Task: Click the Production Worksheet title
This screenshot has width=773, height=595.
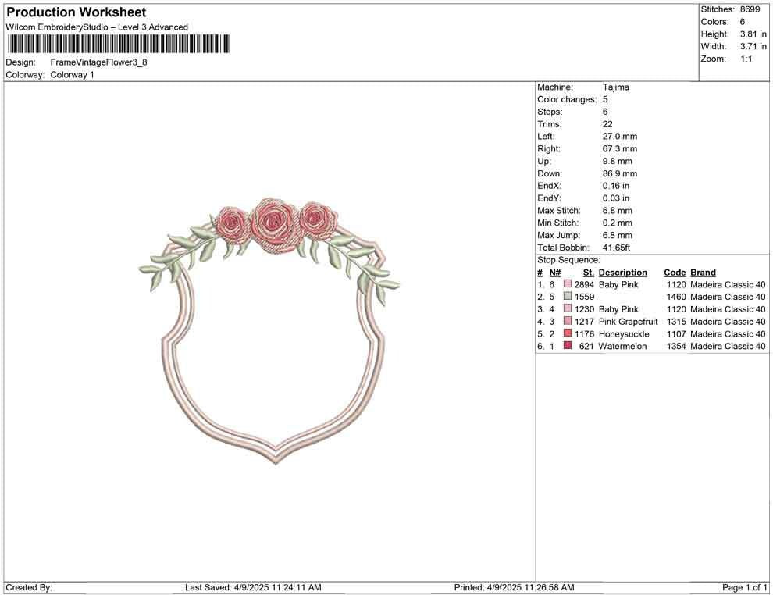Action: [x=76, y=12]
